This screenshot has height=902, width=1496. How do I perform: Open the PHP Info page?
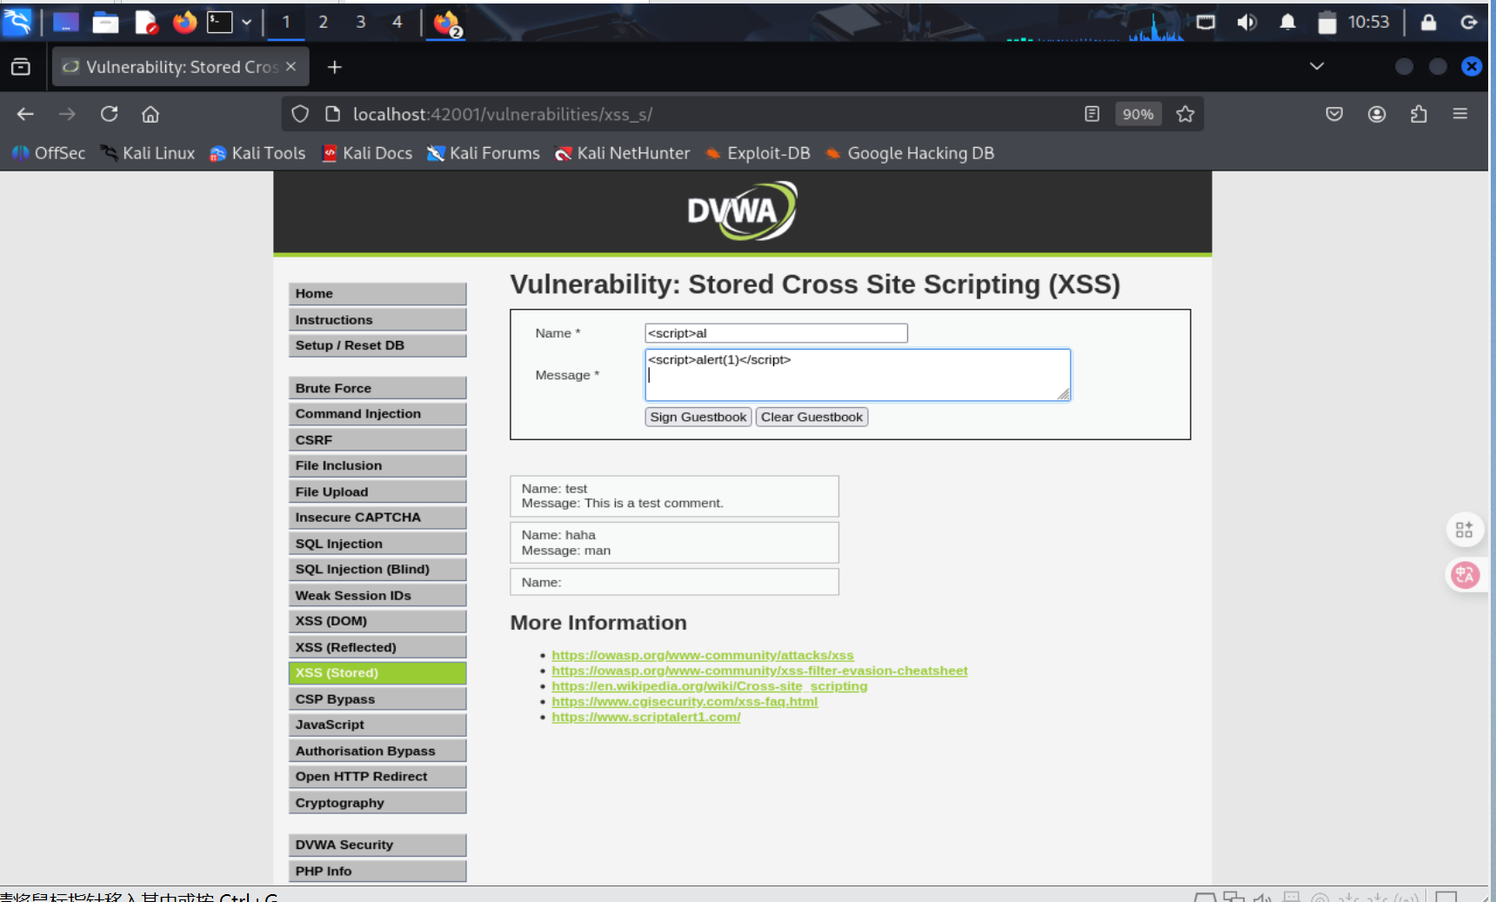click(x=377, y=871)
